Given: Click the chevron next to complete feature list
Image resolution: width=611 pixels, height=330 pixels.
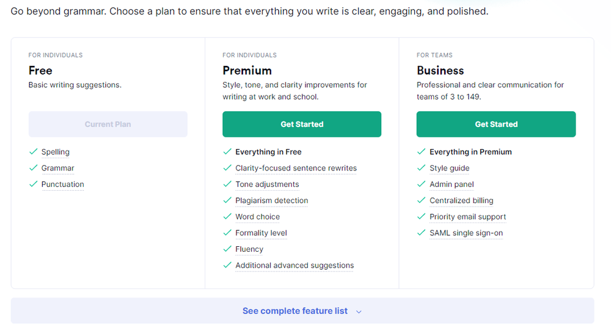Looking at the screenshot, I should point(359,312).
